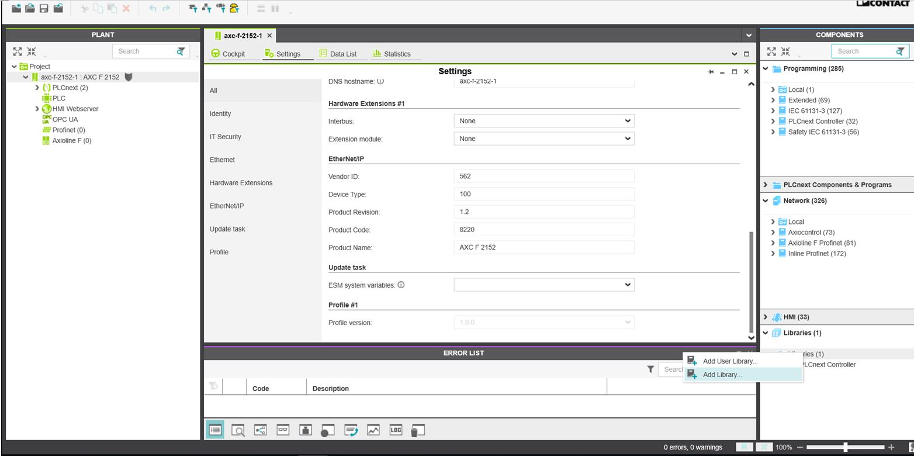Screen dimensions: 914x456
Task: Show Update task settings category
Action: pos(227,229)
